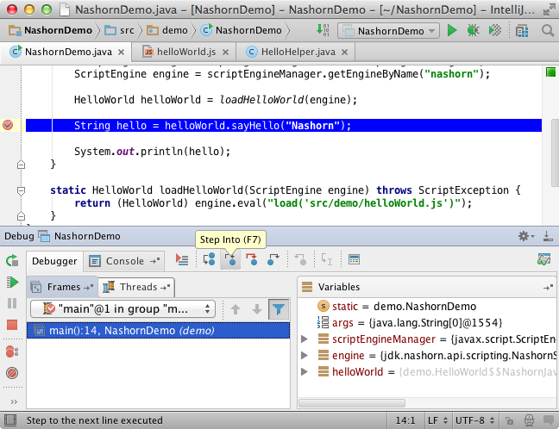Screen dimensions: 559x429
Task: Select main():14 NashornDemo stack frame
Action: [158, 331]
